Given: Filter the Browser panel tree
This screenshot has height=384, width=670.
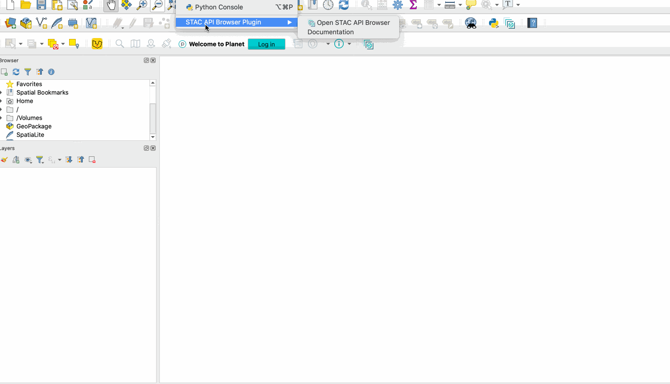Looking at the screenshot, I should click(28, 72).
